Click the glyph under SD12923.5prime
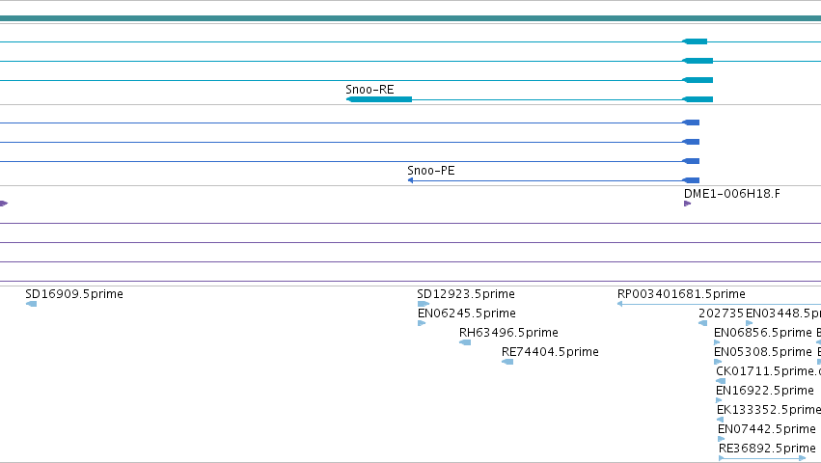The height and width of the screenshot is (463, 821). [x=424, y=304]
